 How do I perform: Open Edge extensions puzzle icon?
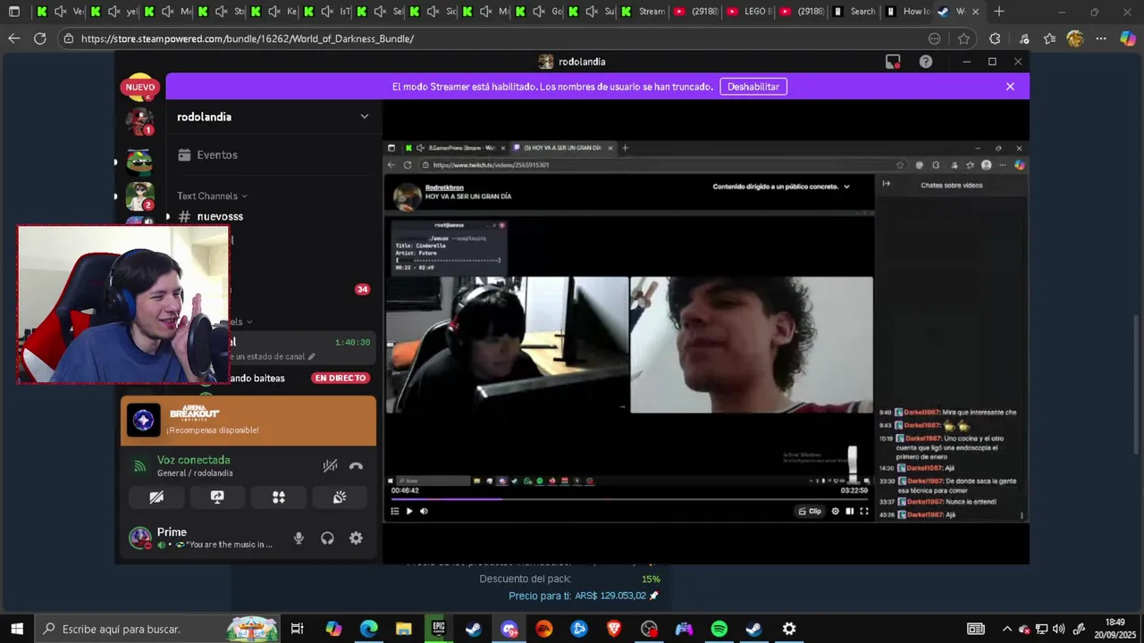point(995,38)
